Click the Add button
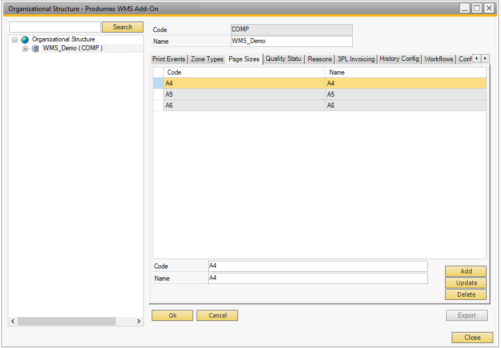Image resolution: width=501 pixels, height=348 pixels. point(466,271)
